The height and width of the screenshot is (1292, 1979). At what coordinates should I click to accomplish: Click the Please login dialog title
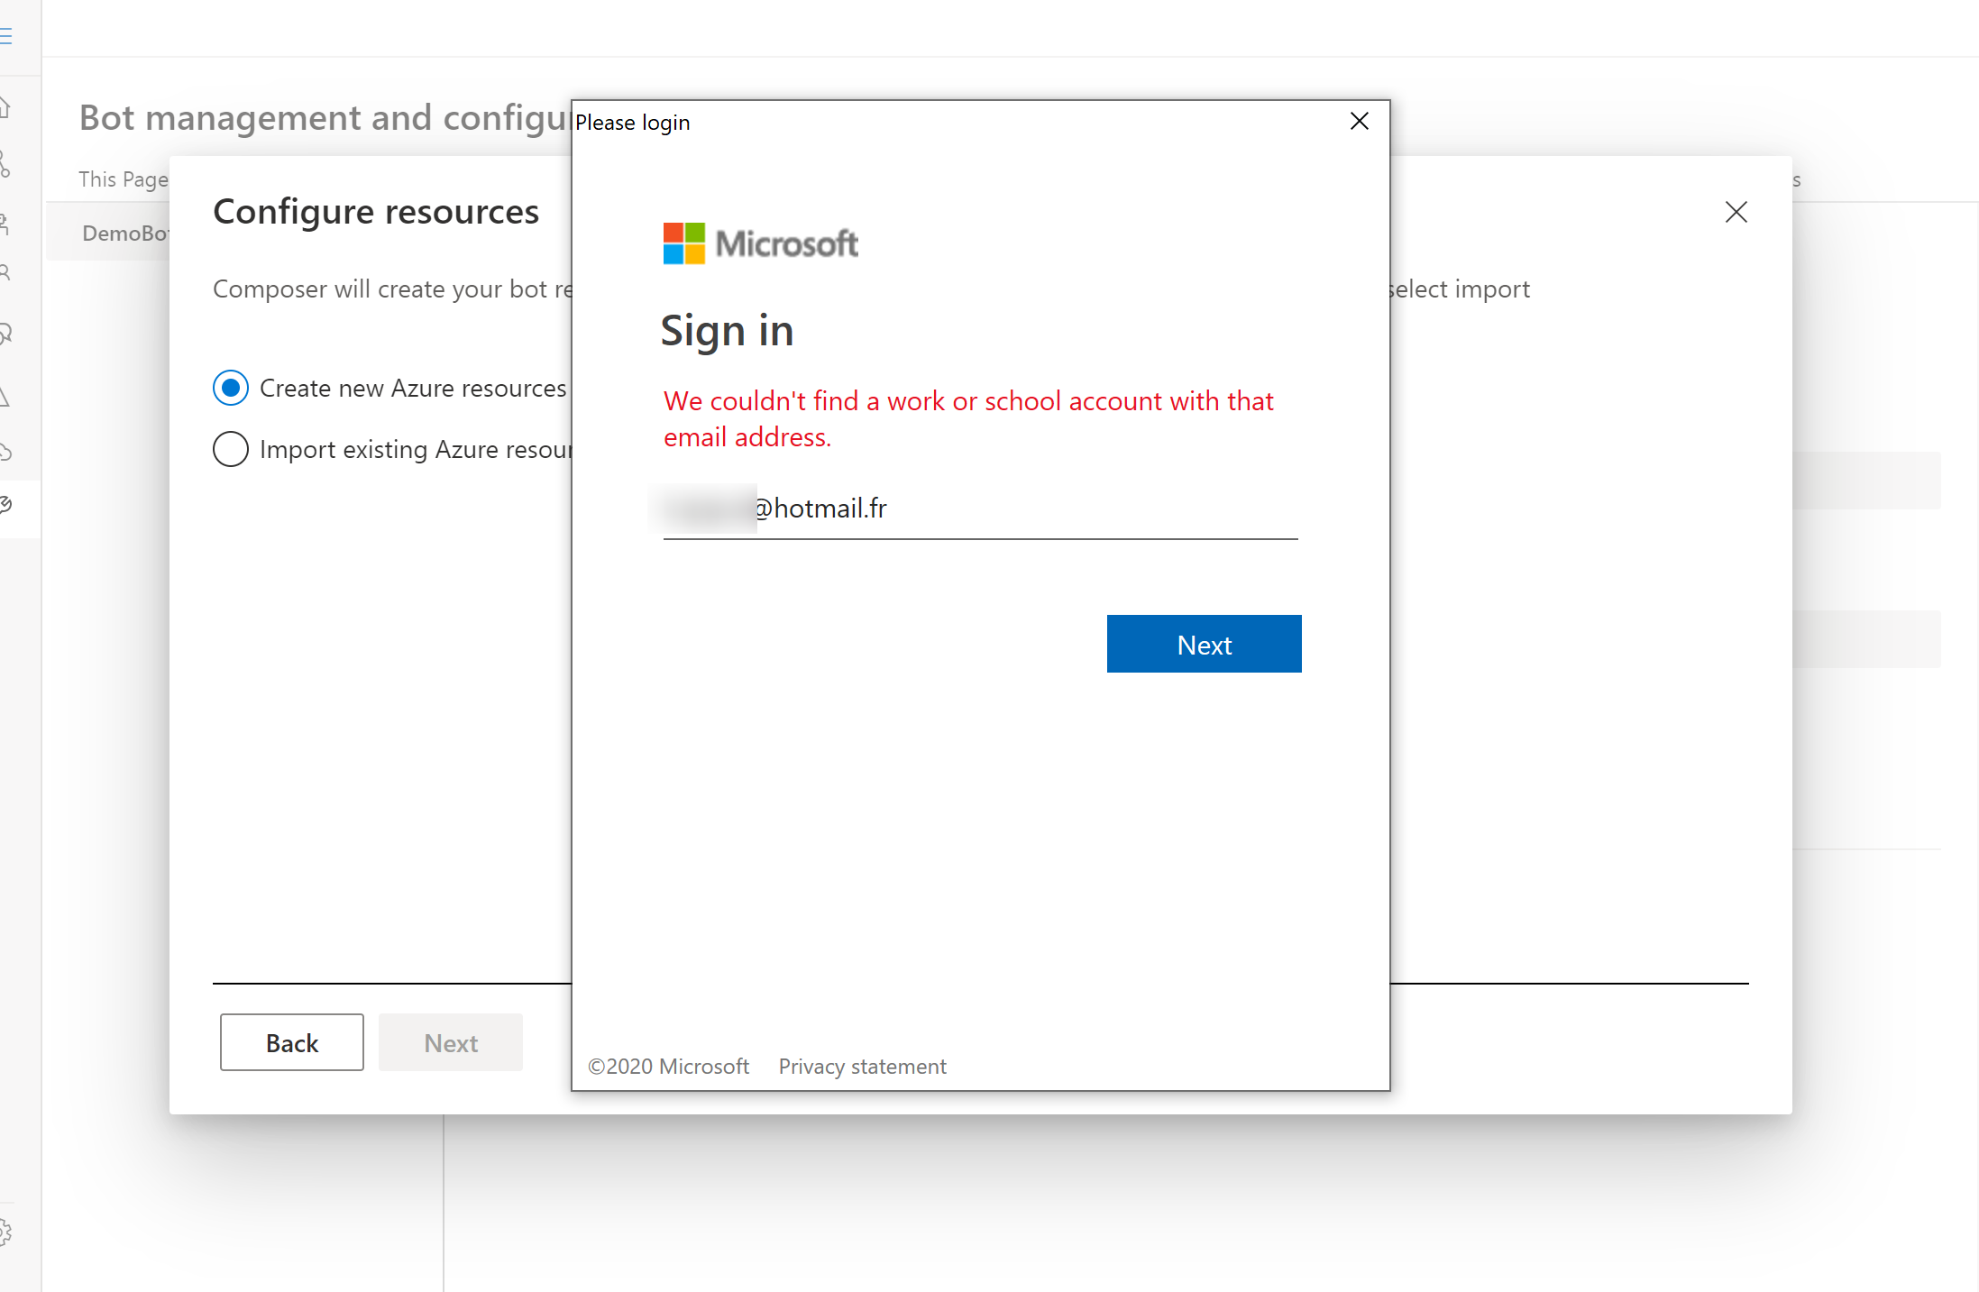(x=633, y=123)
